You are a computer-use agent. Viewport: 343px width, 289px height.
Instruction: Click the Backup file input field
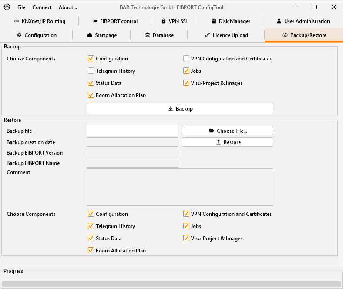coord(132,131)
